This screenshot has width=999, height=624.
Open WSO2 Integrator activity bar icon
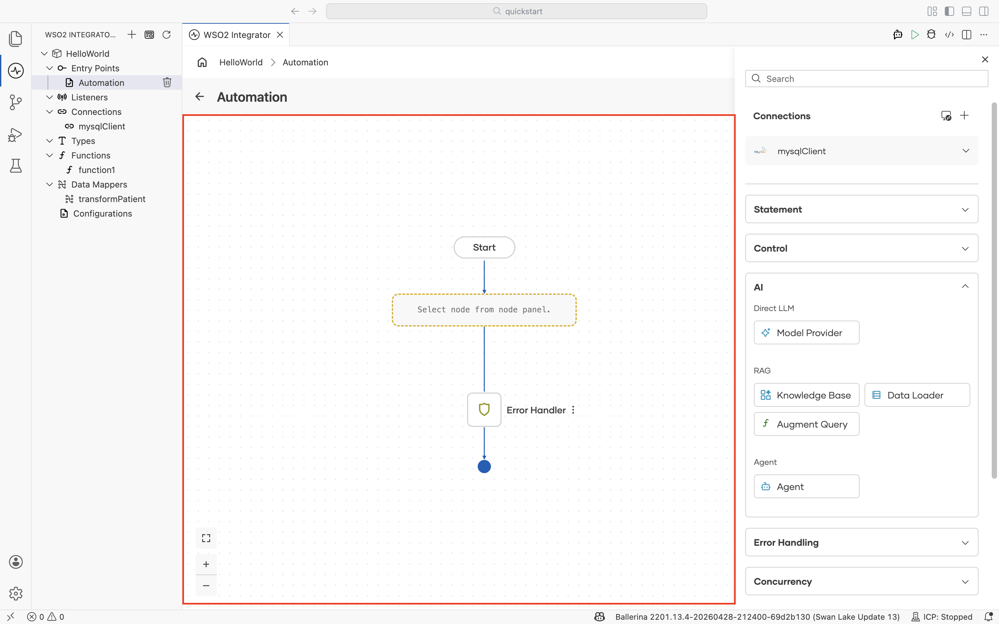click(x=16, y=71)
